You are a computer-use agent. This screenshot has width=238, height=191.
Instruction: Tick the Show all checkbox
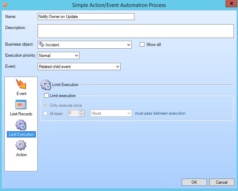tap(142, 45)
